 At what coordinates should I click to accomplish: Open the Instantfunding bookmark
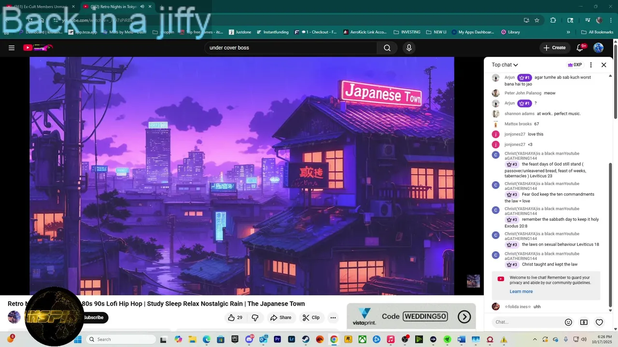[x=272, y=32]
